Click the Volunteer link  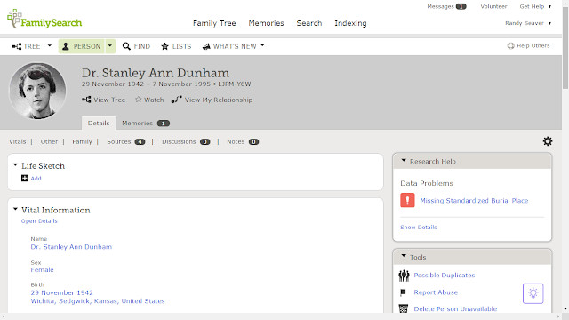pyautogui.click(x=493, y=6)
